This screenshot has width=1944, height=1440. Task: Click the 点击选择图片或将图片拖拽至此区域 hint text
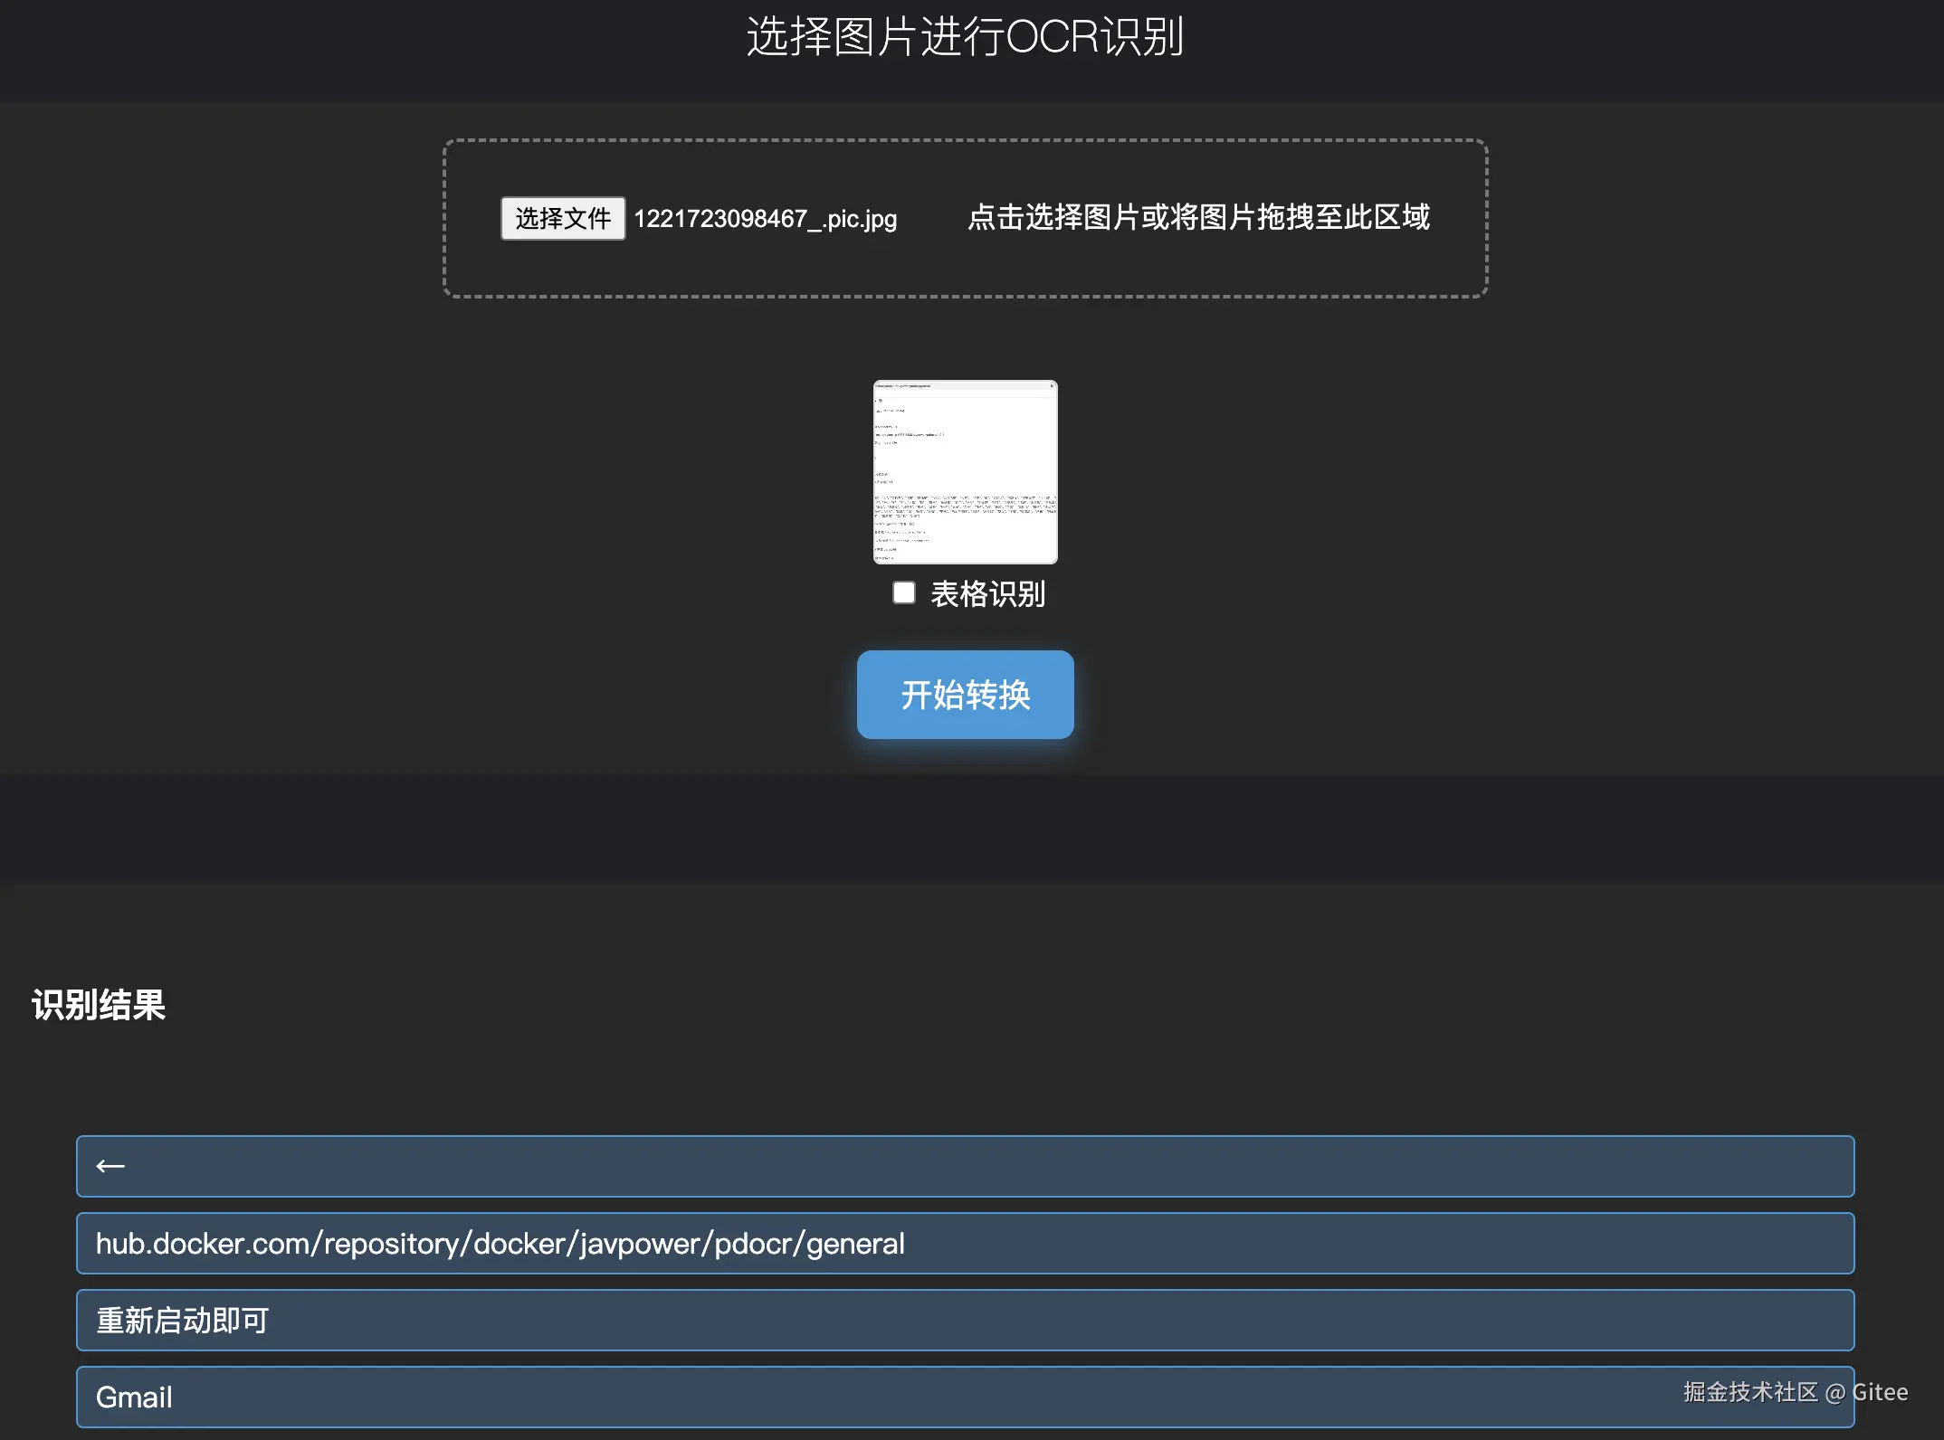pos(1198,217)
